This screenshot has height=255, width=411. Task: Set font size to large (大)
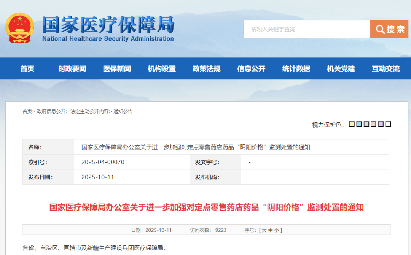(x=264, y=230)
